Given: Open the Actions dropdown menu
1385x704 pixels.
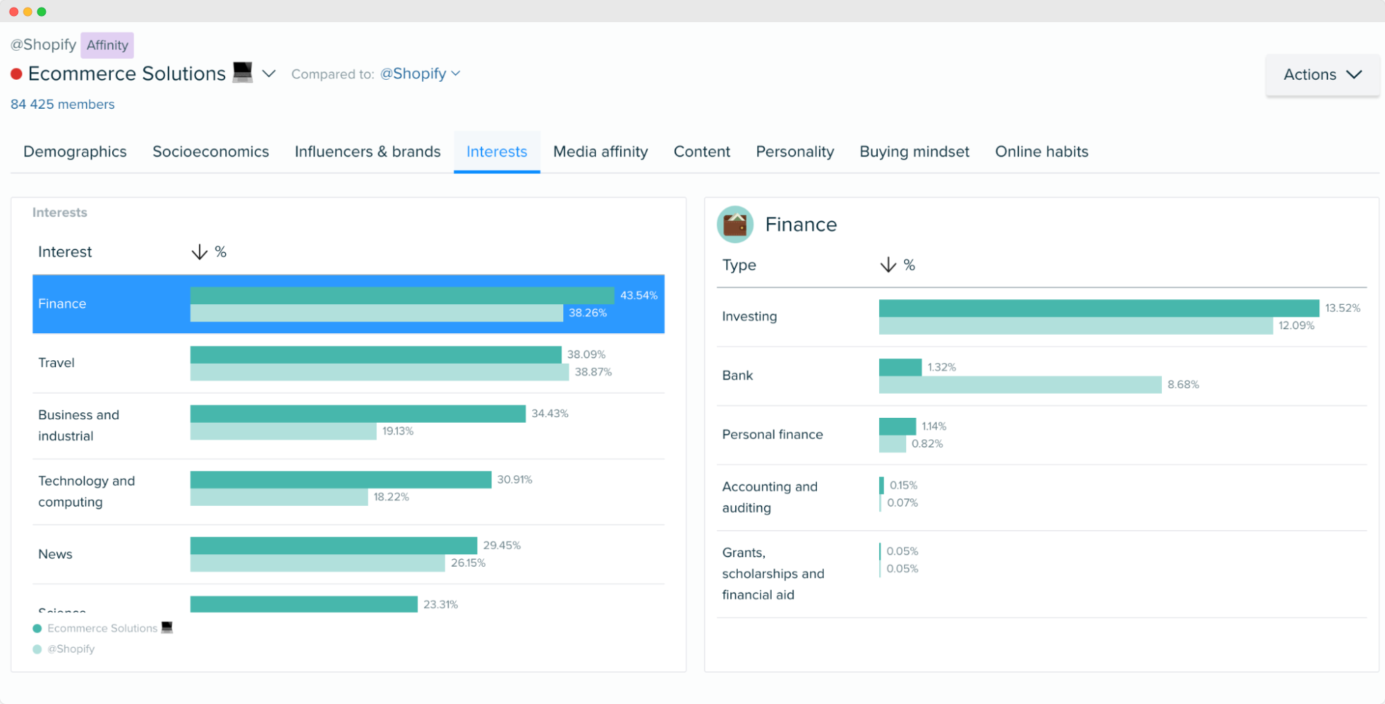Looking at the screenshot, I should click(1322, 75).
